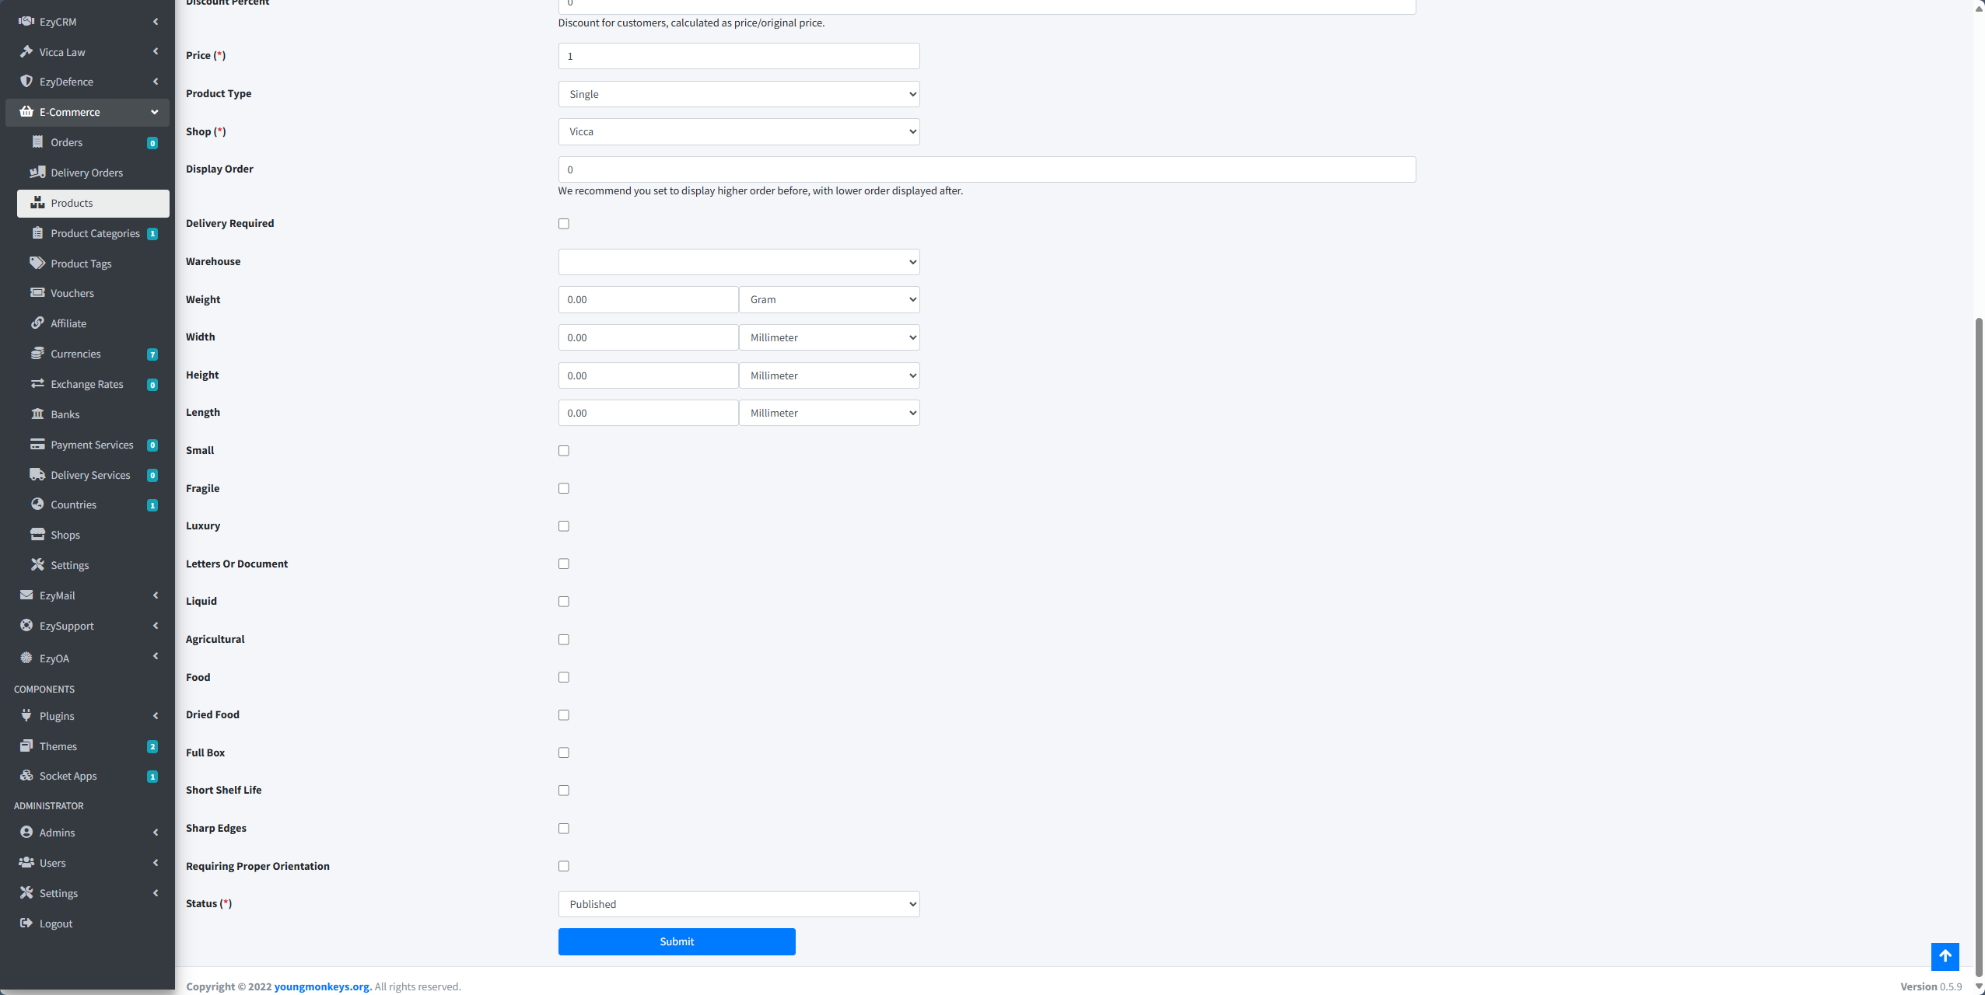1985x995 pixels.
Task: Click the Product Tags icon
Action: point(37,264)
